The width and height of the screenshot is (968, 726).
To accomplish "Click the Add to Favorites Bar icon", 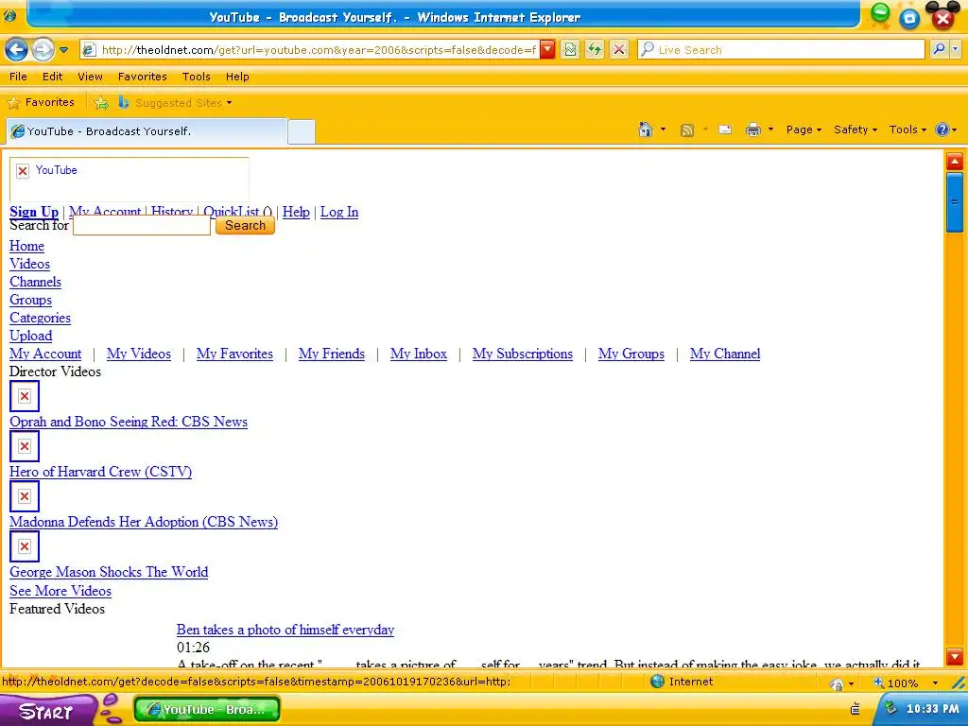I will click(x=101, y=103).
